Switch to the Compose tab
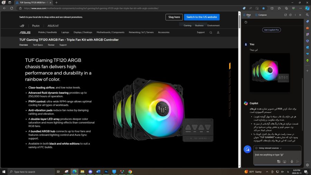The image size is (311, 175). pos(261,15)
